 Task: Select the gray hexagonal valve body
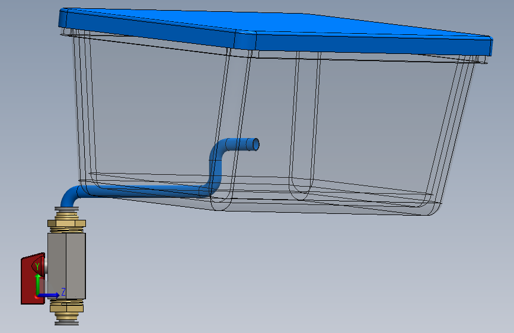67,266
